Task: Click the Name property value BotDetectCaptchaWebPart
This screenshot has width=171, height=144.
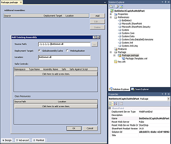Action: point(154,119)
